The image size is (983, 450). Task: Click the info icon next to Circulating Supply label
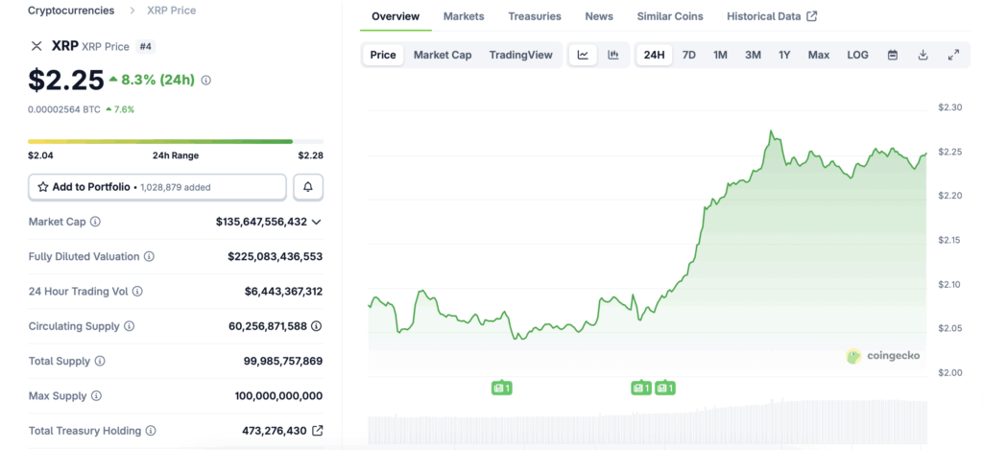129,326
